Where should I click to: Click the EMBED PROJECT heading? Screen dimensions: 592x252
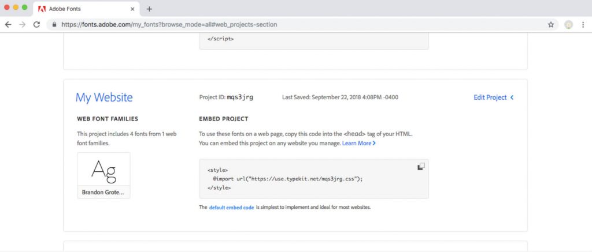(x=224, y=119)
